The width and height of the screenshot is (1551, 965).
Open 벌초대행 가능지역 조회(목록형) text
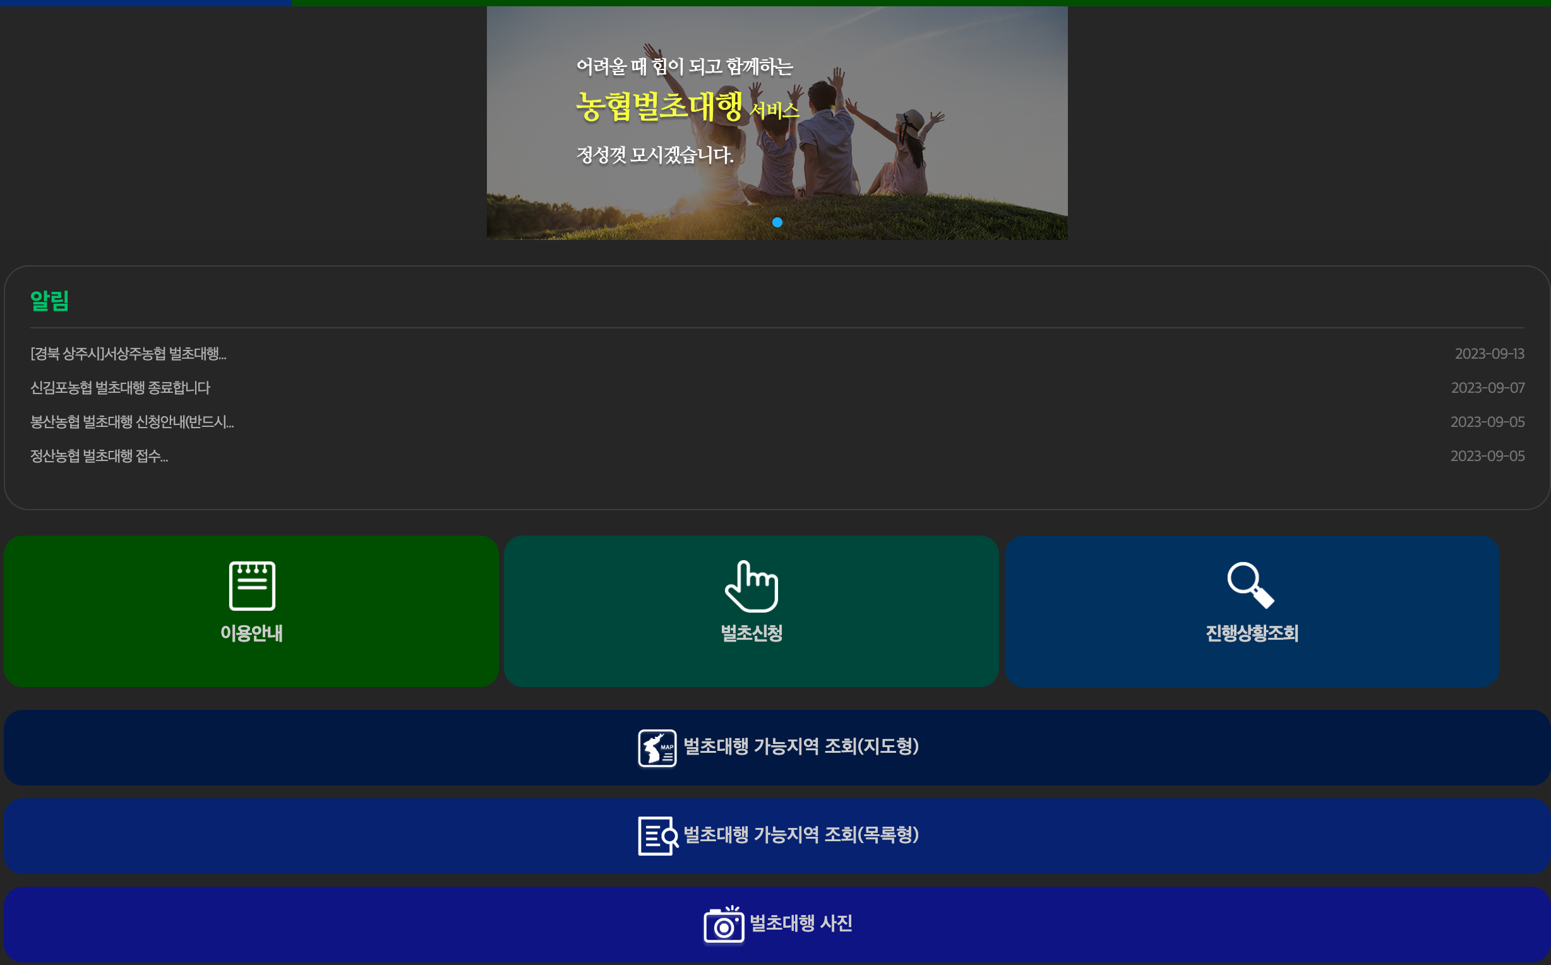(801, 834)
